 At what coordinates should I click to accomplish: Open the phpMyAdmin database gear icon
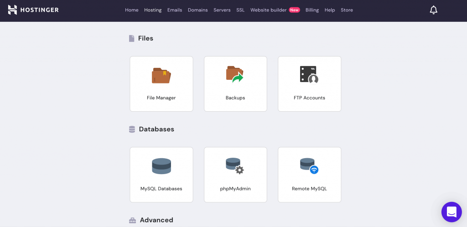click(235, 166)
